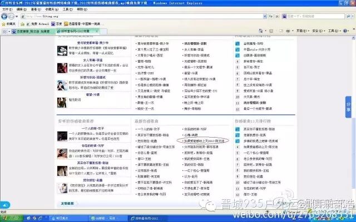Image resolution: width=356 pixels, height=222 pixels.
Task: Switch to the 百度搜索_陈文浩 tab
Action: (33, 32)
